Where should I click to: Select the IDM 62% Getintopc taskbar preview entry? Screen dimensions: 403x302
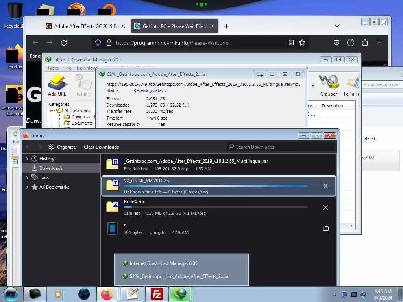[x=181, y=276]
